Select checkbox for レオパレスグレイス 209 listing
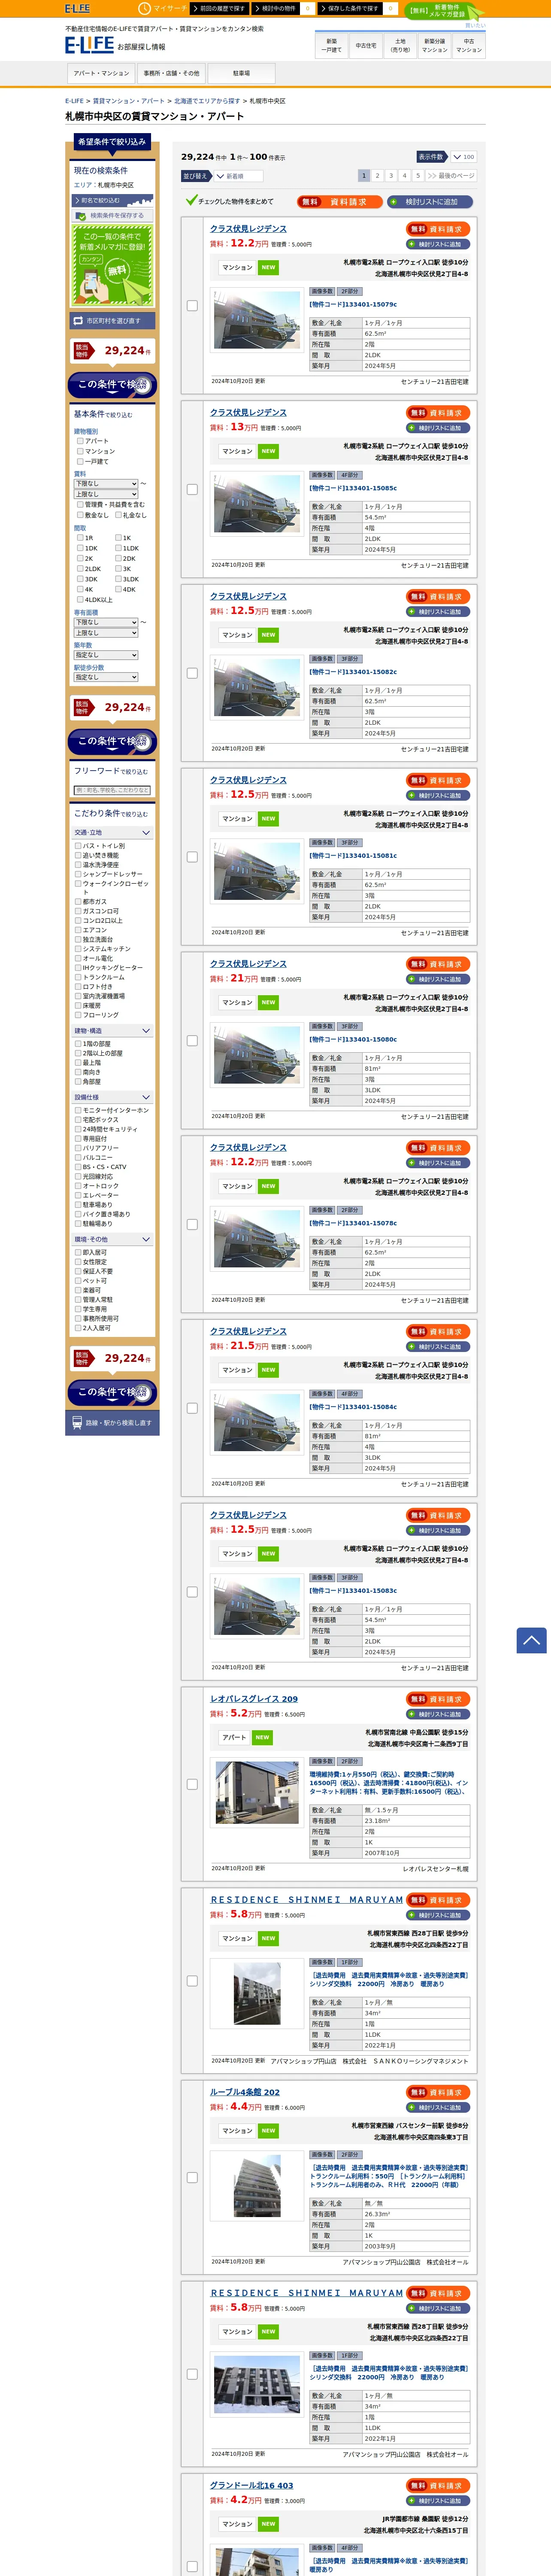Screen dimensions: 551x2576 pyautogui.click(x=192, y=1784)
